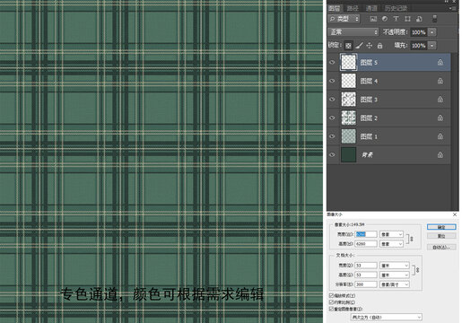Open pixel height unit dropdown
This screenshot has width=462, height=323.
[x=391, y=244]
